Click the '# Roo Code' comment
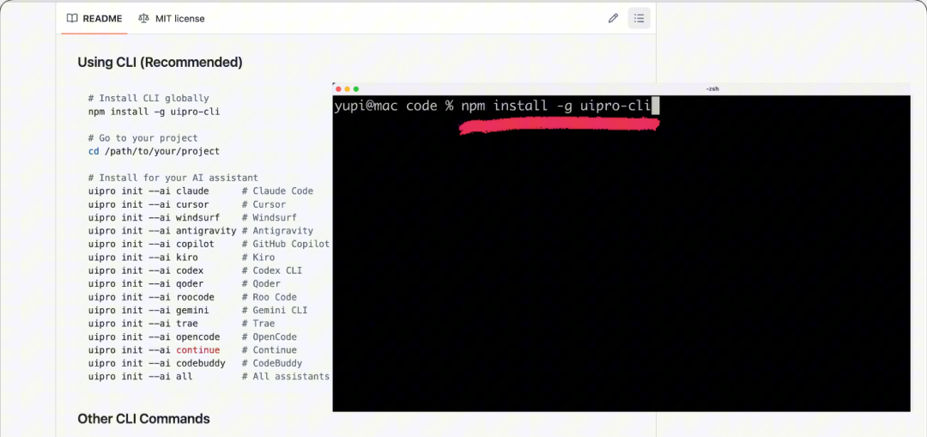Screen dimensions: 927x437 pyautogui.click(x=269, y=297)
